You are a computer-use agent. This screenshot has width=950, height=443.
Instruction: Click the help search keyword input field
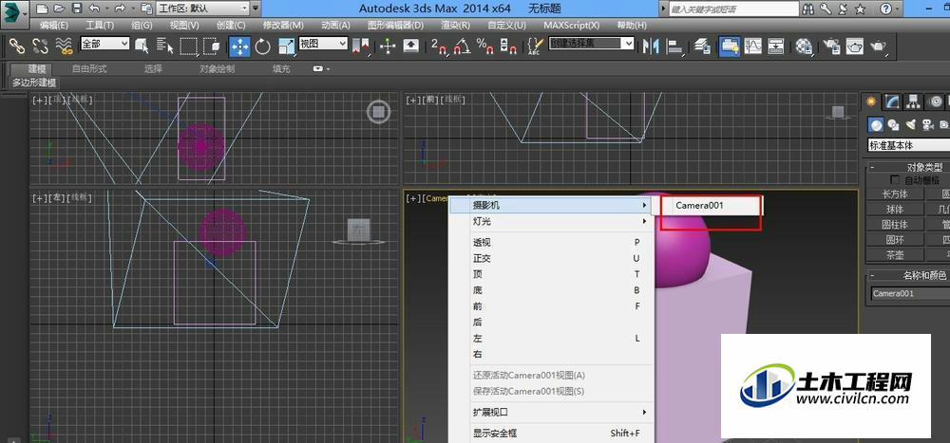coord(734,9)
